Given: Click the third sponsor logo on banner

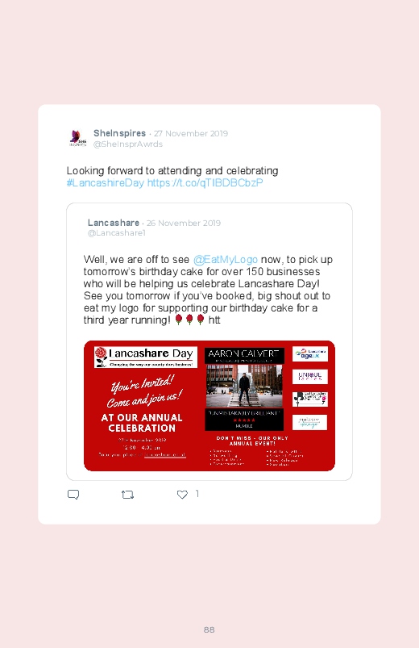Looking at the screenshot, I should (310, 399).
